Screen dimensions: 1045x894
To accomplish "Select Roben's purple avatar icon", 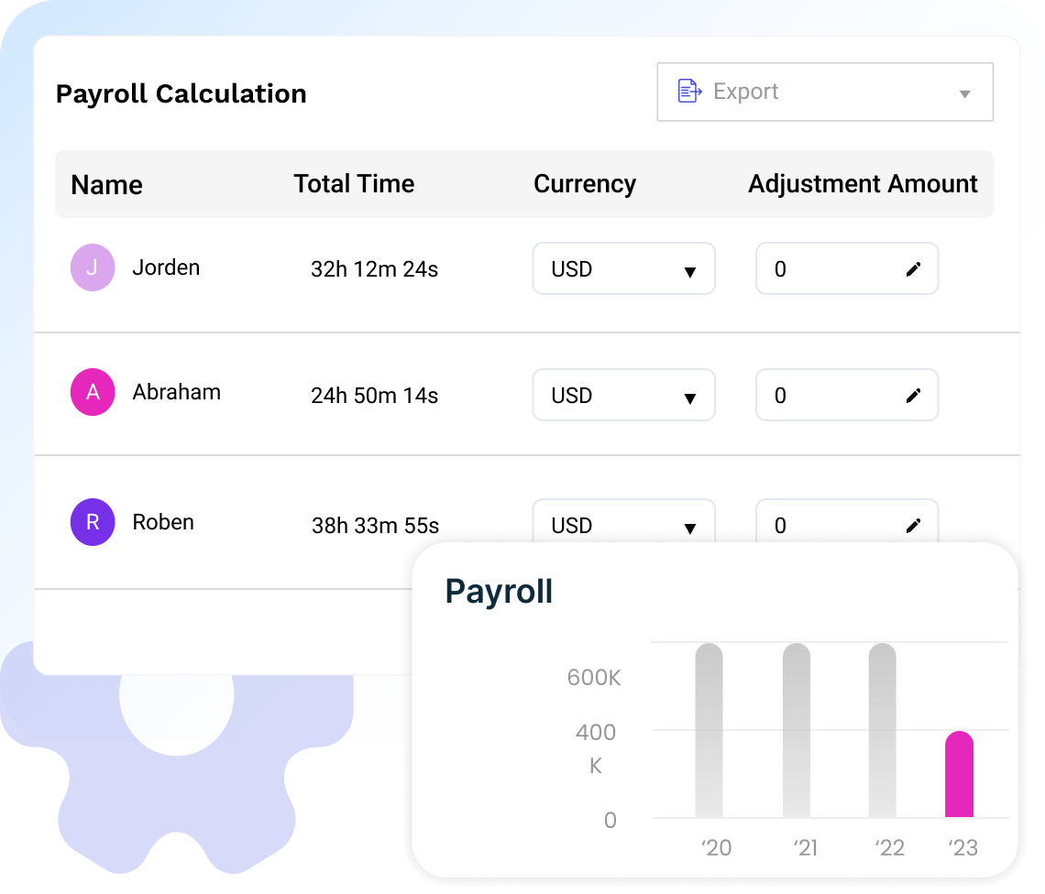I will click(x=93, y=522).
